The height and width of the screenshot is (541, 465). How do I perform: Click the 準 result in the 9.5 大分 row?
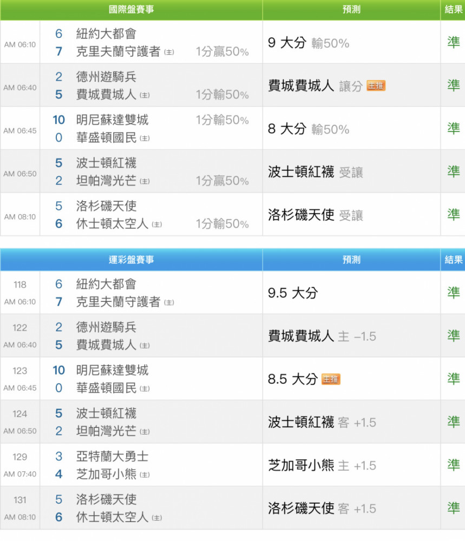point(453,292)
